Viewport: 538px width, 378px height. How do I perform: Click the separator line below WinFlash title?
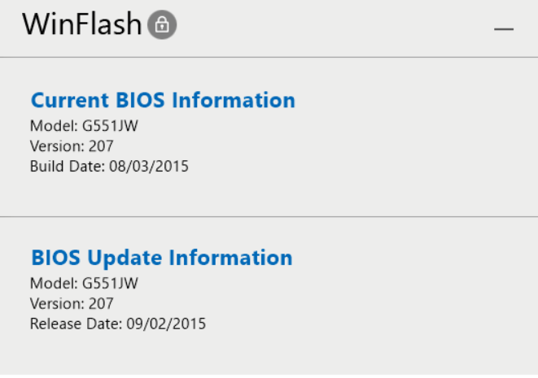[269, 57]
